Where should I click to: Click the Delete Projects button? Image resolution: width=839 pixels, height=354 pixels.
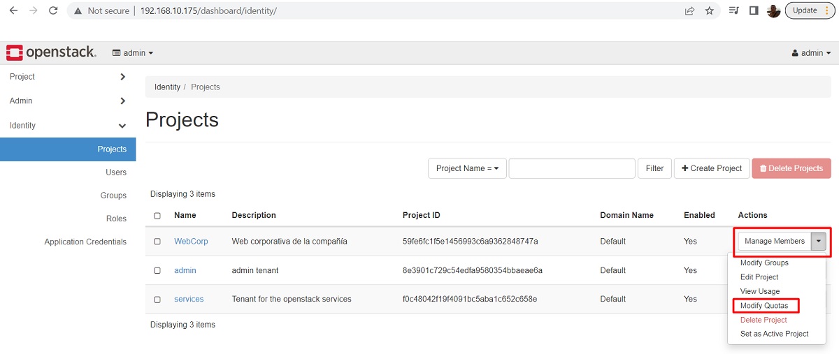(x=791, y=168)
